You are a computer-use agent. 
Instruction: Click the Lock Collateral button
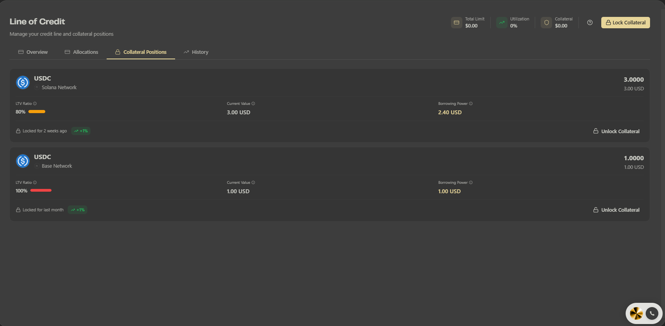tap(625, 22)
